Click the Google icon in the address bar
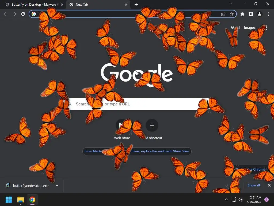Image resolution: width=274 pixels, height=206 pixels. (x=34, y=14)
